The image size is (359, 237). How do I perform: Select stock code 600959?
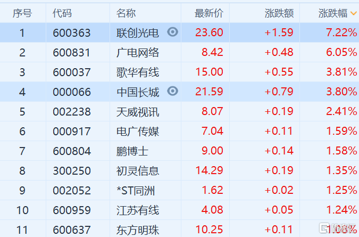tap(72, 210)
